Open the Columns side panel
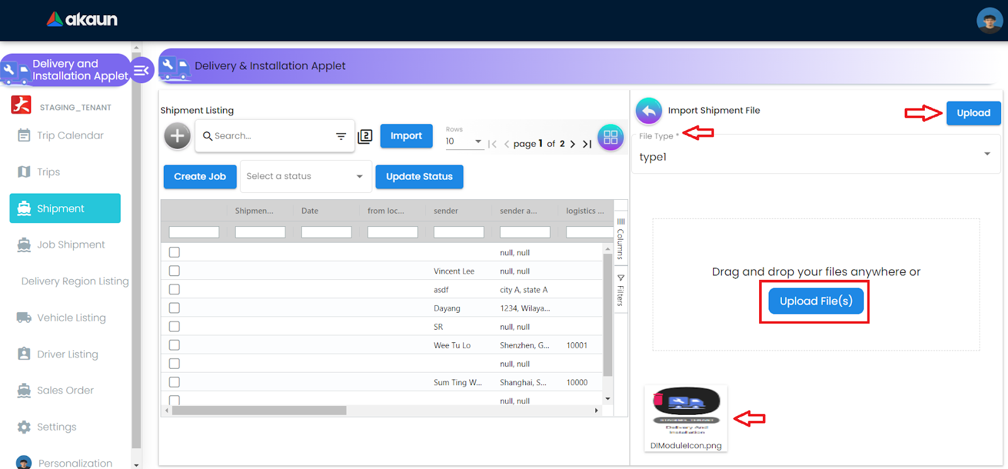The height and width of the screenshot is (469, 1008). click(621, 239)
